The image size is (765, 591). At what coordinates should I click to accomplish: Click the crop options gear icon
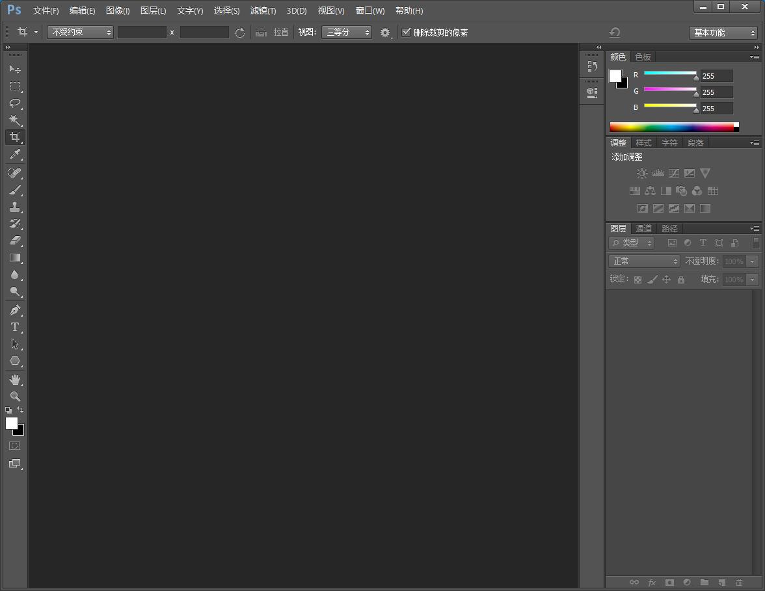click(x=385, y=33)
